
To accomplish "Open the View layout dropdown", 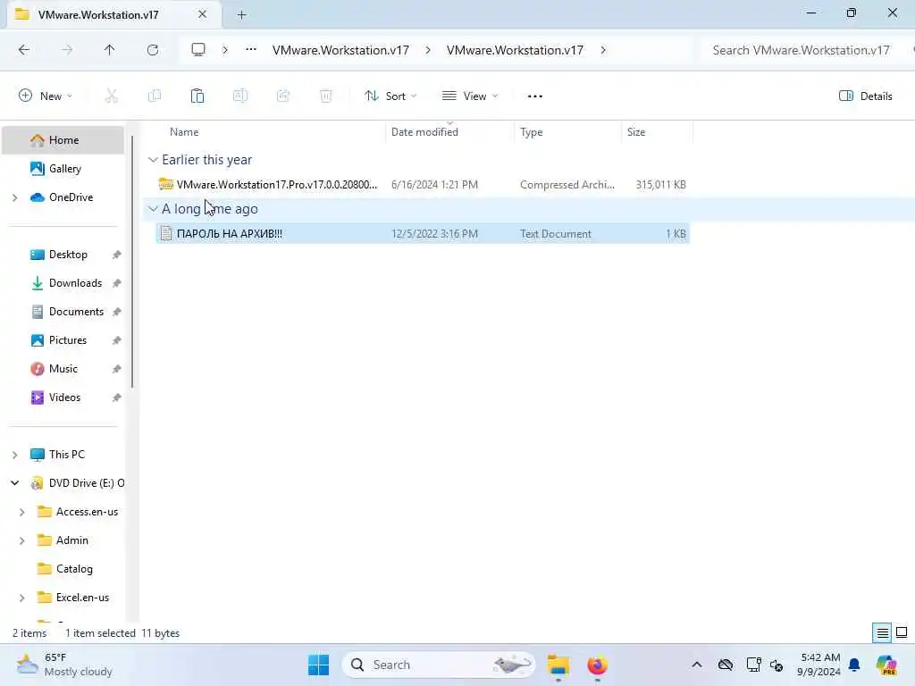I will (x=470, y=96).
